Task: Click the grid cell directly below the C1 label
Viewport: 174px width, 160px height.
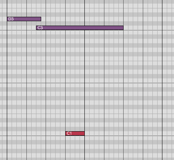Action: pos(68,138)
